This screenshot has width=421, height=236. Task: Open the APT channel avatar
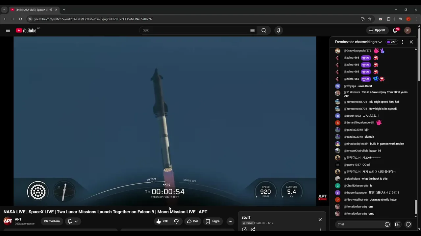point(8,221)
